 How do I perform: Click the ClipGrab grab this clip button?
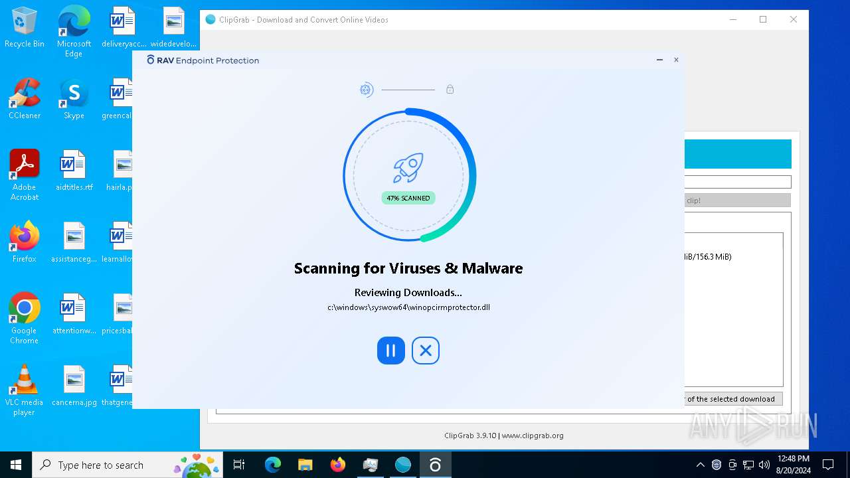point(737,200)
